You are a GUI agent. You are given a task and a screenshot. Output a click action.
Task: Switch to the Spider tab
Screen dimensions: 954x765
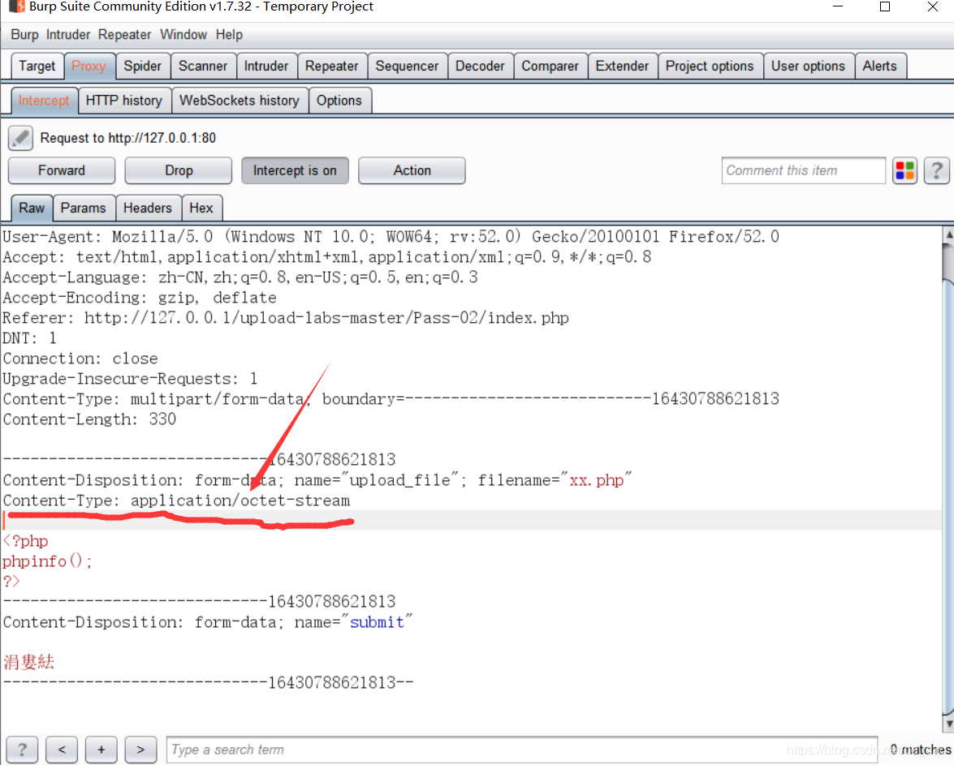[142, 66]
